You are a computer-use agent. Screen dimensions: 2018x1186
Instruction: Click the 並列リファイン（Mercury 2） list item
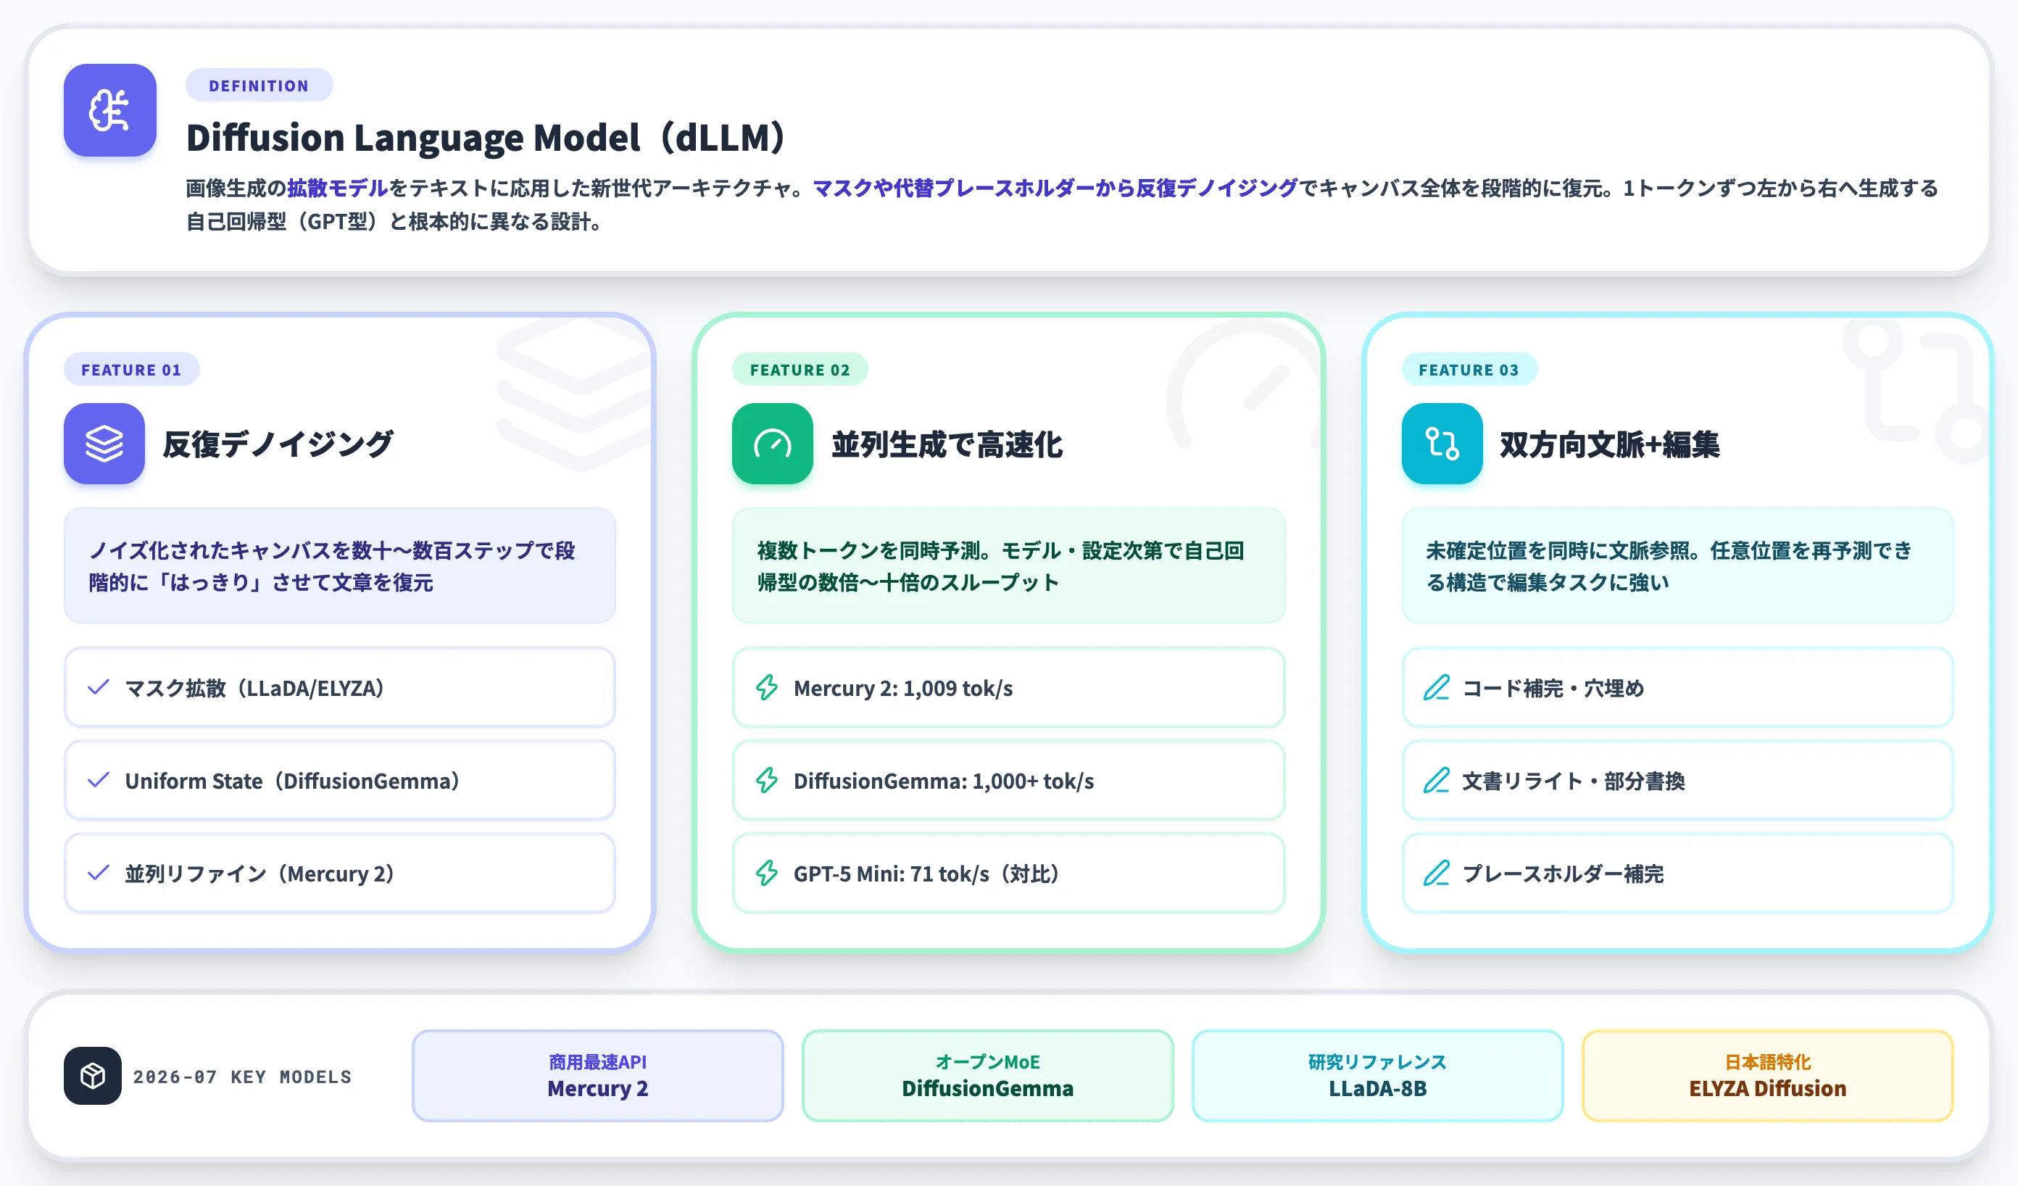pos(339,873)
